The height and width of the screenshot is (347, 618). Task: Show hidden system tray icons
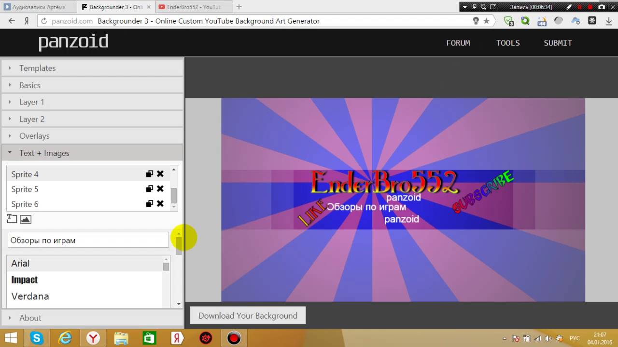click(x=505, y=338)
